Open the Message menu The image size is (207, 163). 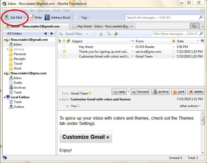pos(43,10)
